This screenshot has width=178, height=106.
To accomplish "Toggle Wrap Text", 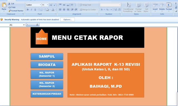I will pos(85,5).
